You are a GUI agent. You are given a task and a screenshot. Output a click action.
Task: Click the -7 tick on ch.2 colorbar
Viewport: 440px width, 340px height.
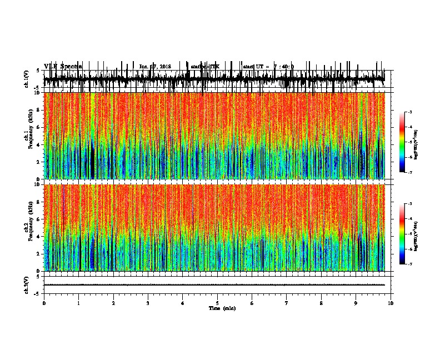[410, 264]
